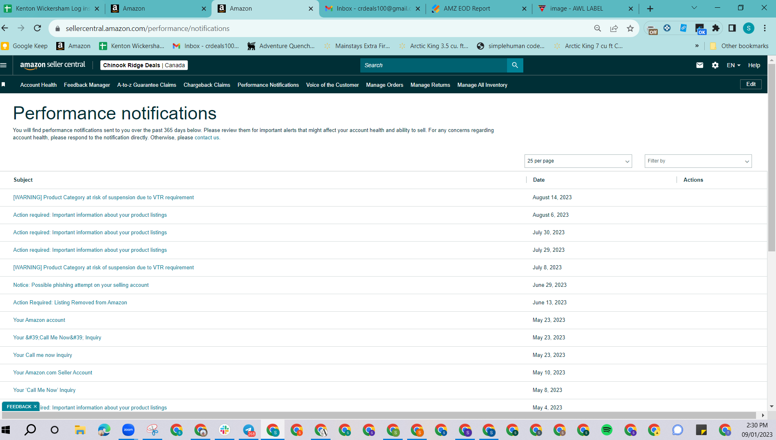
Task: Open Windows taskbar search
Action: (x=31, y=430)
